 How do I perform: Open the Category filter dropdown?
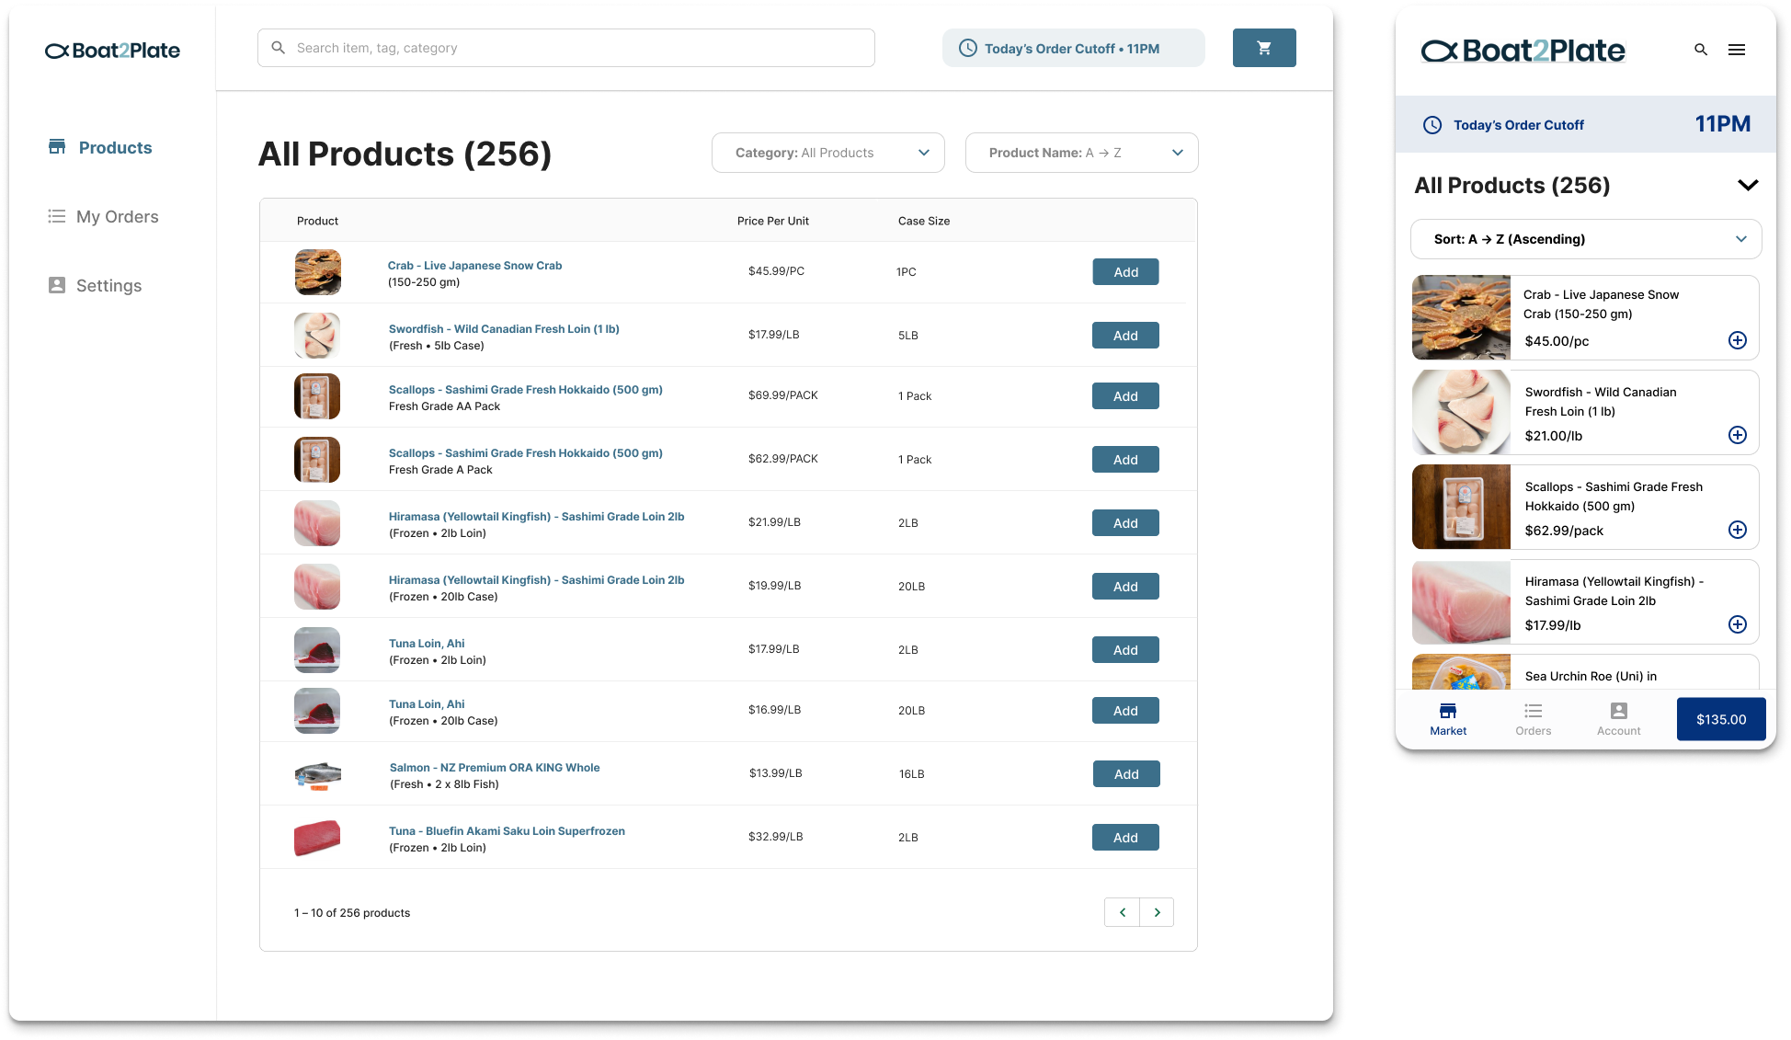coord(827,153)
